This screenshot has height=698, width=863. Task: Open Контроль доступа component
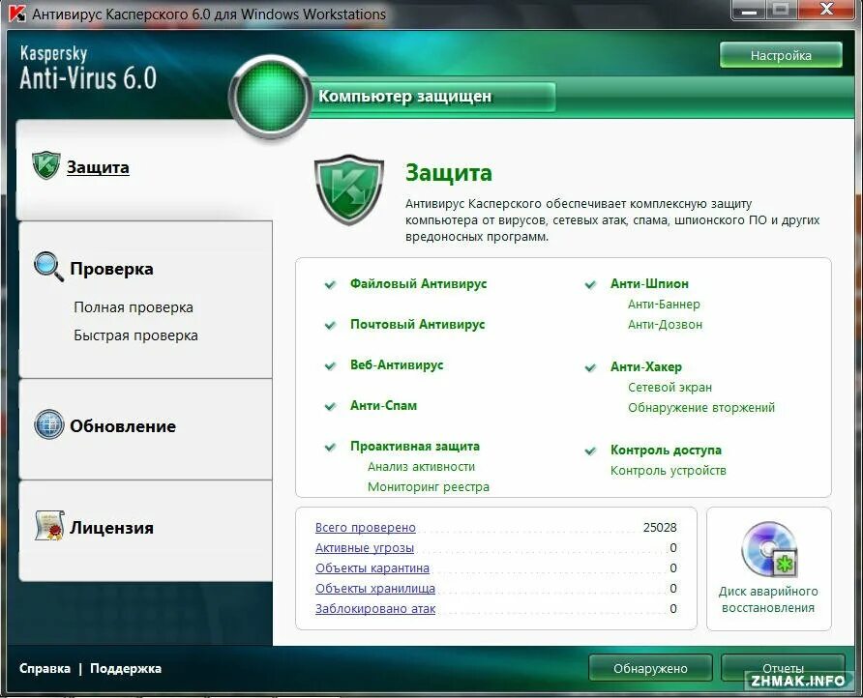point(666,450)
